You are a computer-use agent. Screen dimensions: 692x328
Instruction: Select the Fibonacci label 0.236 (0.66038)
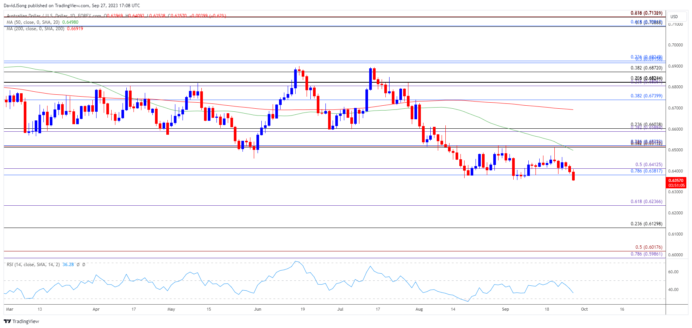[x=646, y=125]
